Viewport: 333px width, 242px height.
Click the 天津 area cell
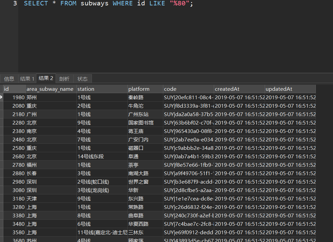point(51,199)
